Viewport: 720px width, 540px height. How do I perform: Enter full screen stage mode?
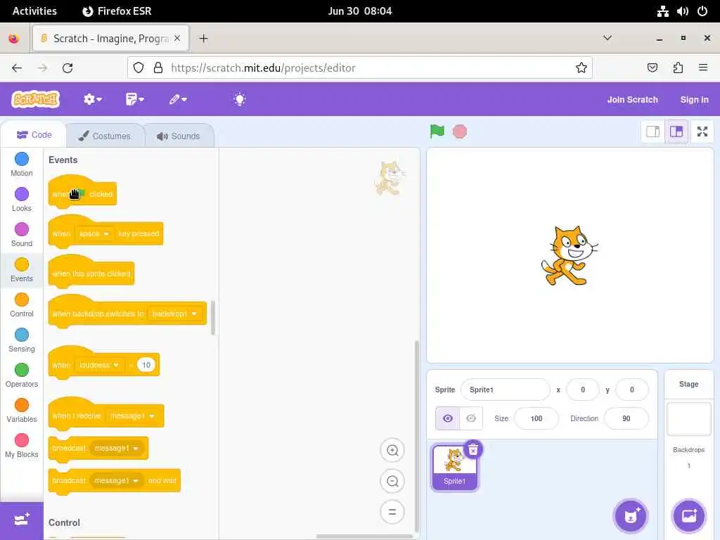pos(702,131)
